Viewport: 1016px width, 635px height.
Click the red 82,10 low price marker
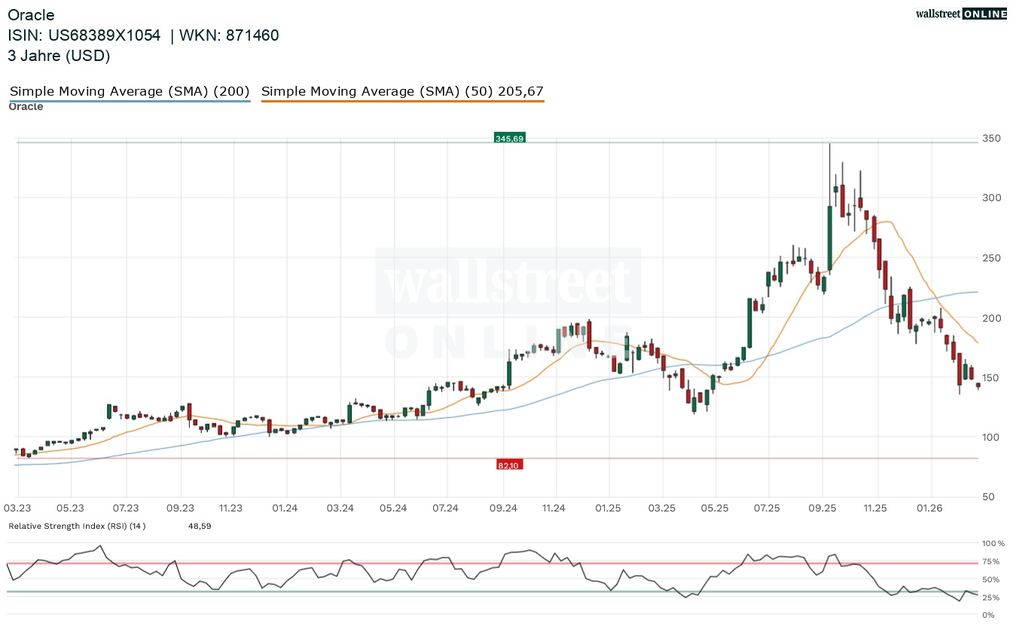point(508,466)
